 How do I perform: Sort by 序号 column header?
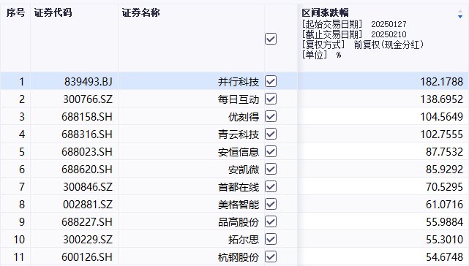(15, 12)
